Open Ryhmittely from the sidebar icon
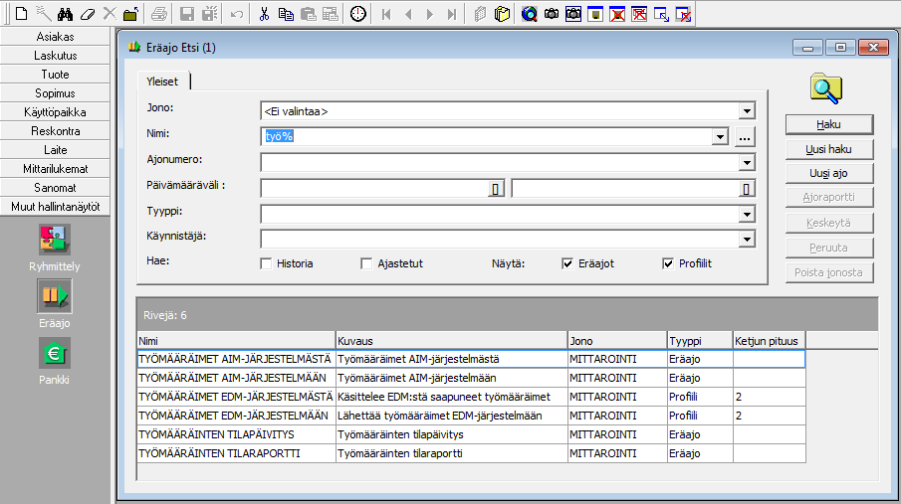This screenshot has height=504, width=901. click(x=55, y=240)
